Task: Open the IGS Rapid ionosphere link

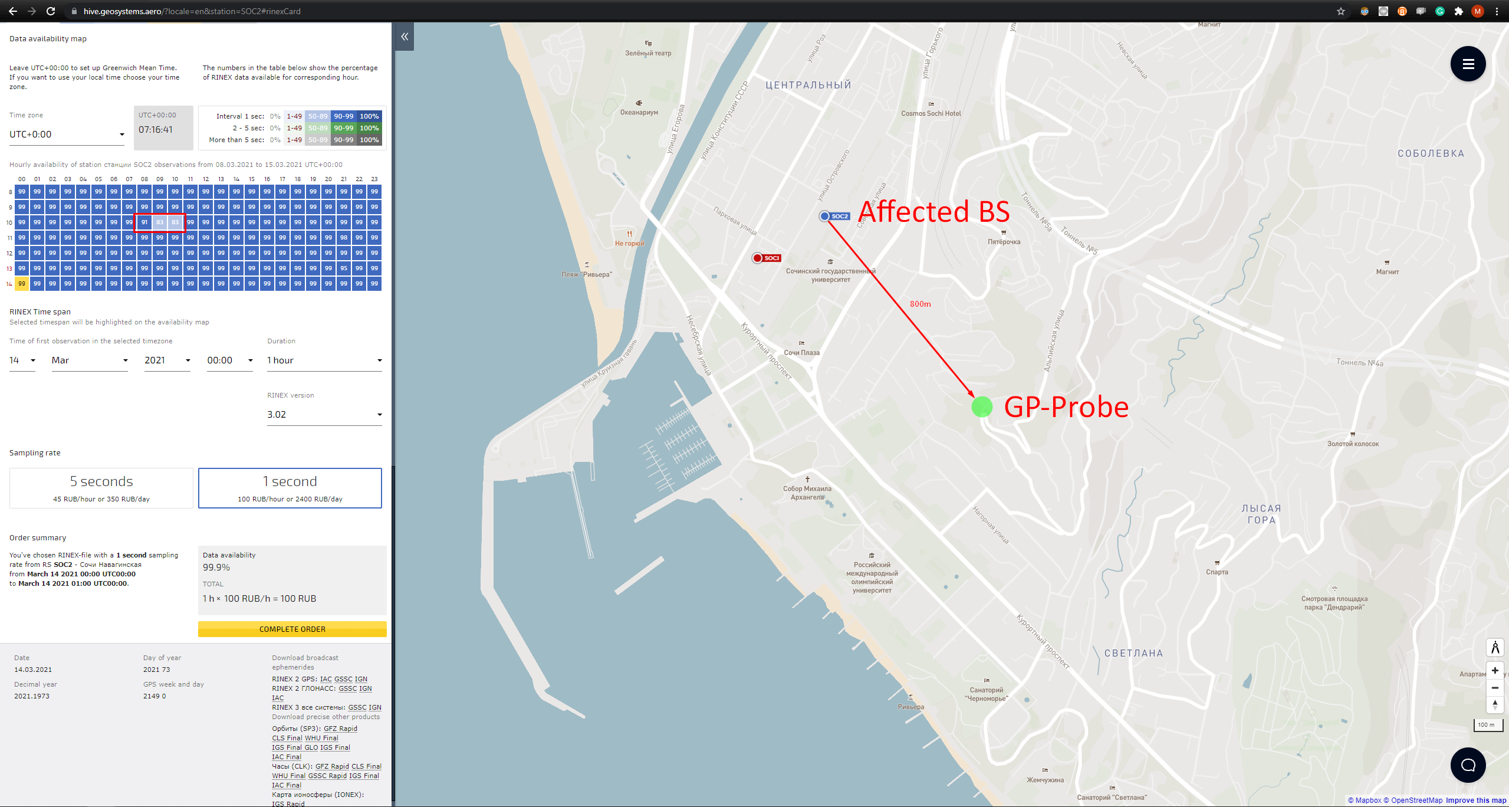Action: click(x=288, y=804)
